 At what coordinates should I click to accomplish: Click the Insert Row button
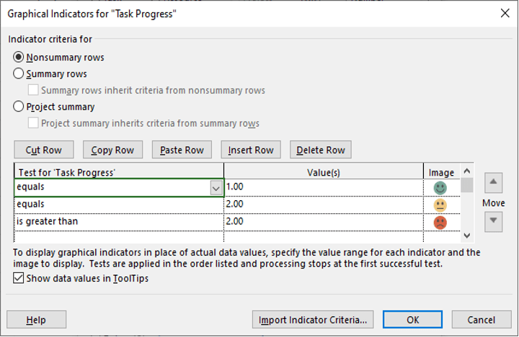pyautogui.click(x=251, y=150)
